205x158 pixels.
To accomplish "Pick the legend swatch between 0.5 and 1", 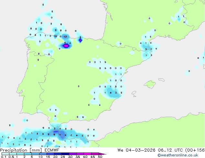I will click(13, 154).
